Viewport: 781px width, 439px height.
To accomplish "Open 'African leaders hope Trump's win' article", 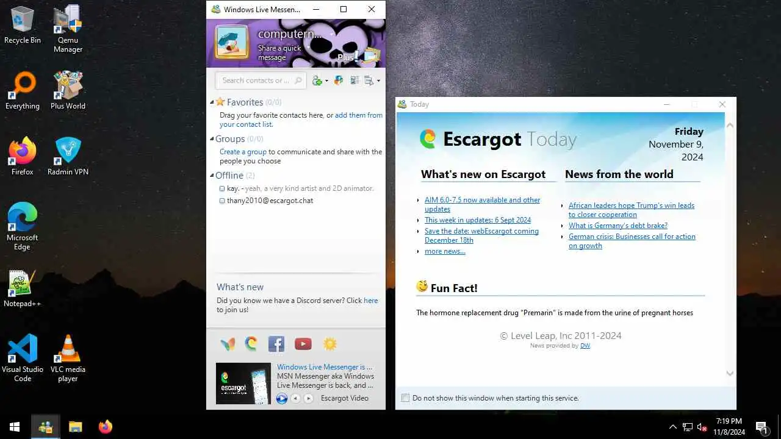I will click(x=632, y=210).
